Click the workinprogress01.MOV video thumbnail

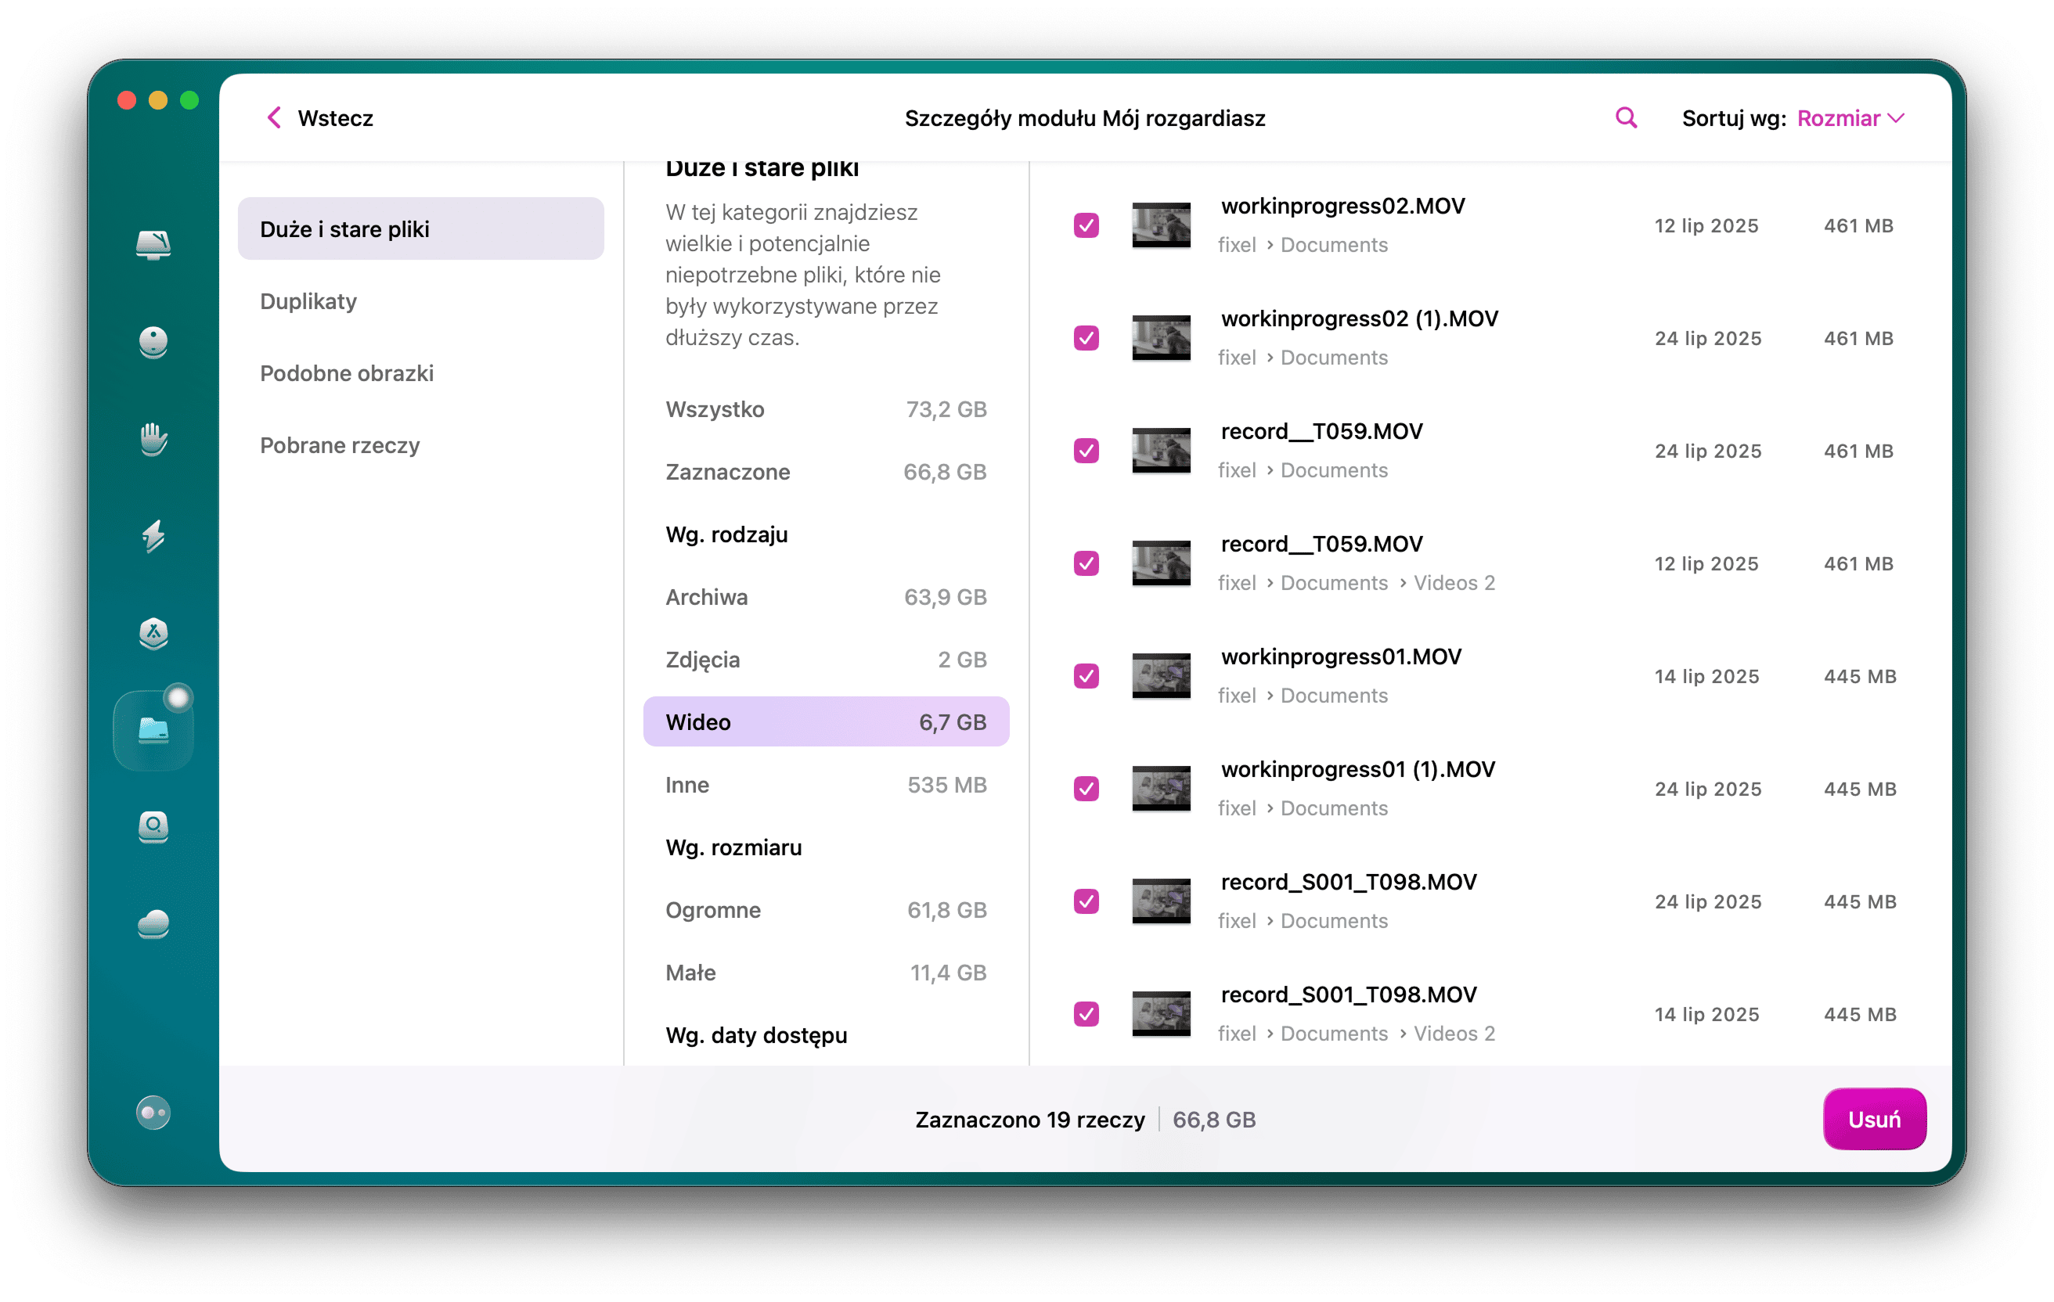pos(1160,674)
